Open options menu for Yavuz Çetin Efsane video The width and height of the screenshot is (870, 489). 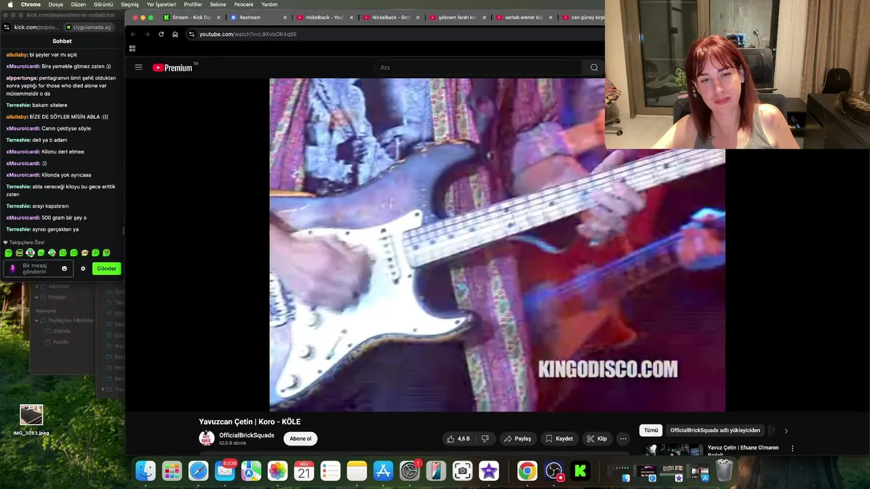pyautogui.click(x=792, y=448)
